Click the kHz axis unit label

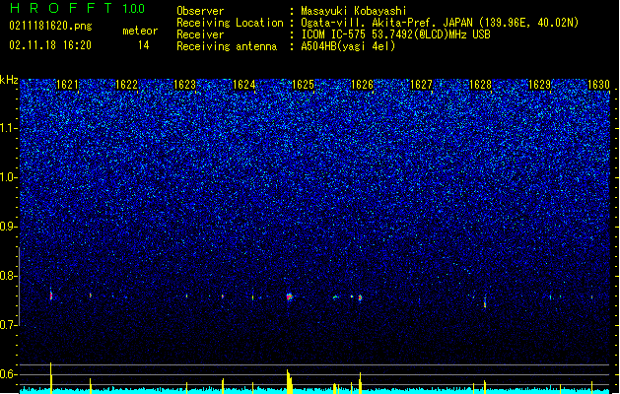click(x=9, y=80)
